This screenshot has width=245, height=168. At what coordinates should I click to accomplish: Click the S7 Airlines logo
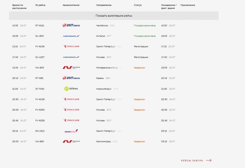point(71,89)
